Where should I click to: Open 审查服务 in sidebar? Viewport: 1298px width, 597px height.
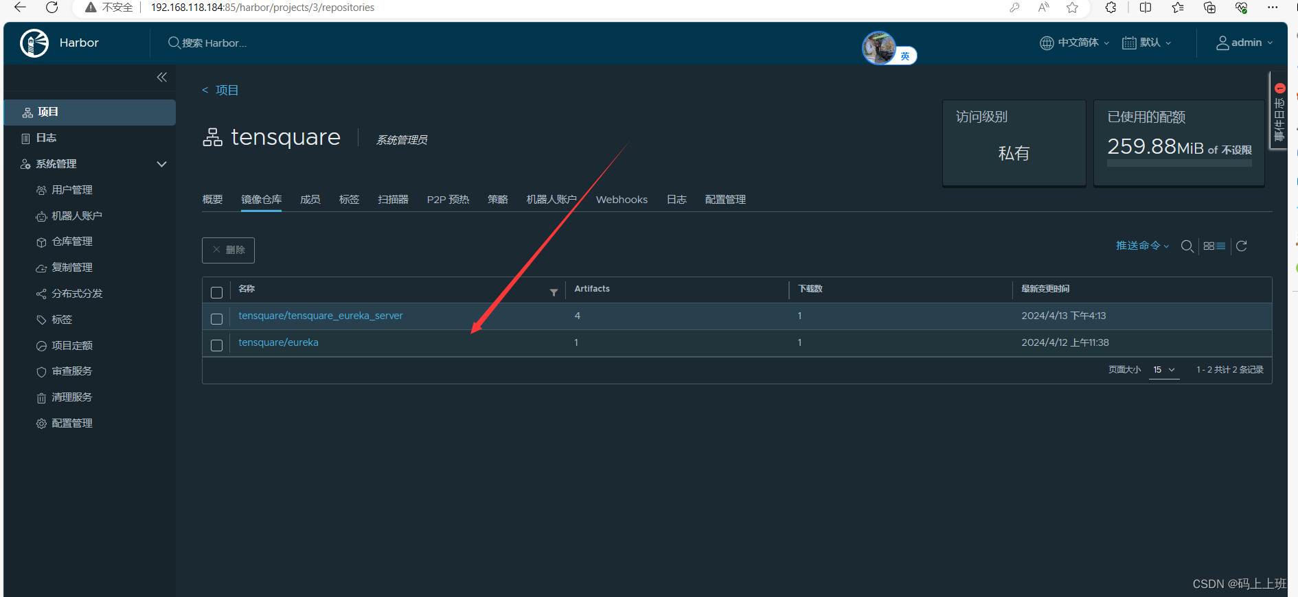pyautogui.click(x=72, y=371)
